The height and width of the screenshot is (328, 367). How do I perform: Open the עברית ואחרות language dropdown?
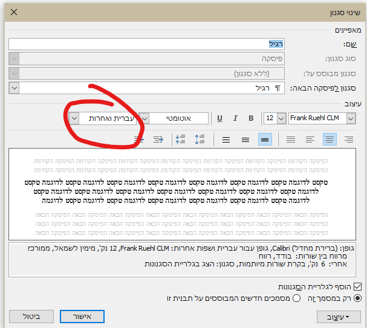(x=74, y=118)
